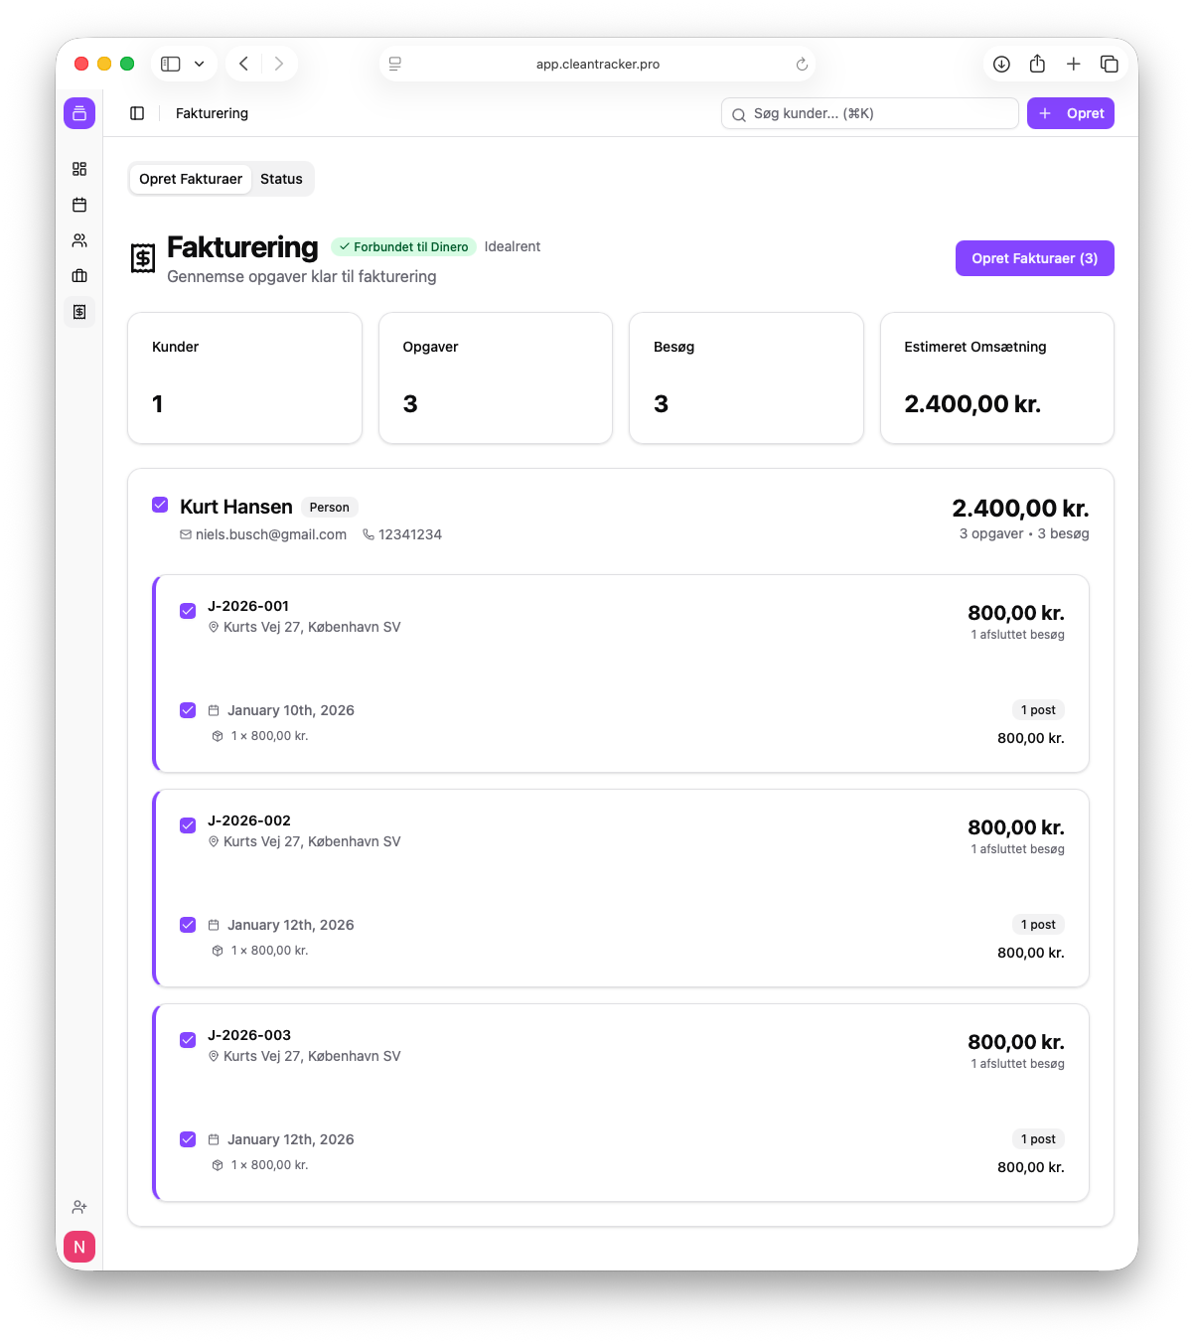The image size is (1194, 1344).
Task: Click the invite user icon near the bottom
Action: (79, 1206)
